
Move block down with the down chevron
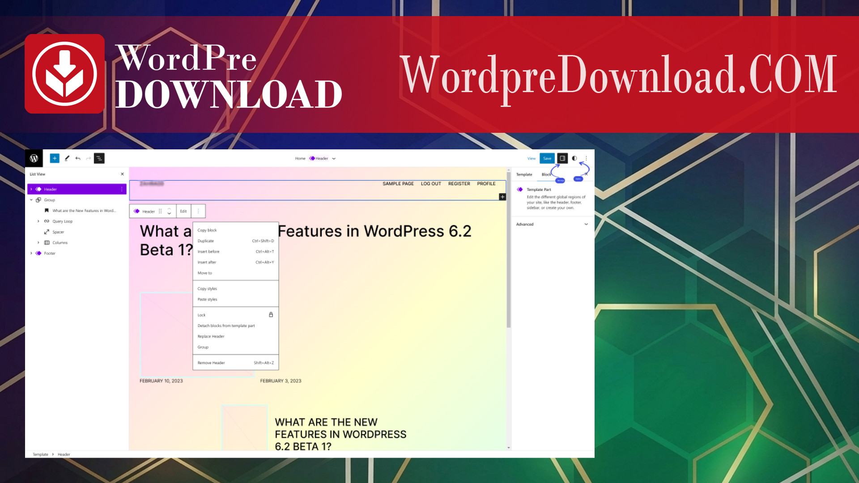[x=169, y=214]
